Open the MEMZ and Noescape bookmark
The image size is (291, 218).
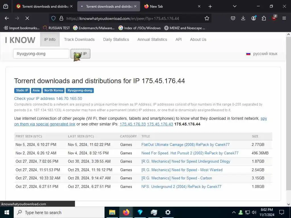tap(185, 28)
